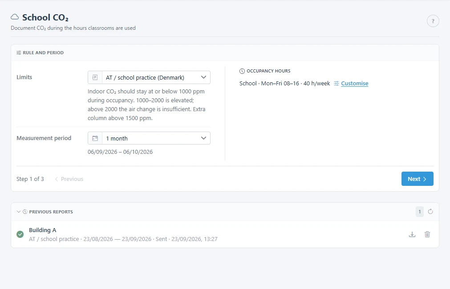Click the Indoor CO₂ limits description text
Screen dimensions: 450x289
tap(147, 104)
